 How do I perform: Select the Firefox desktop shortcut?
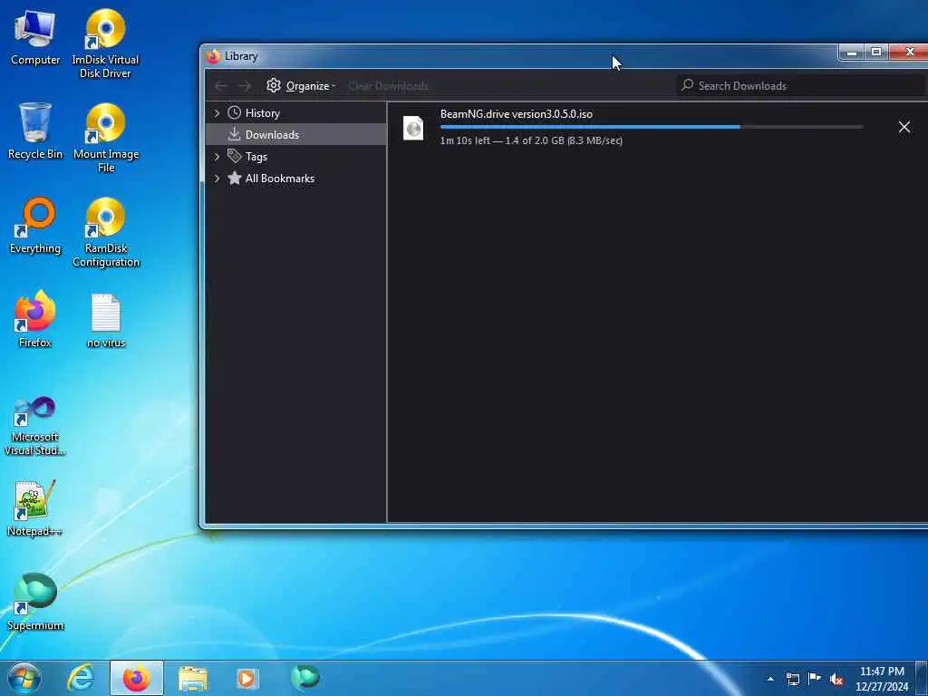tap(35, 319)
